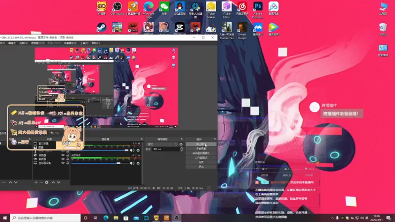Select the 显示器采集 source row
The width and height of the screenshot is (395, 222).
(51, 163)
